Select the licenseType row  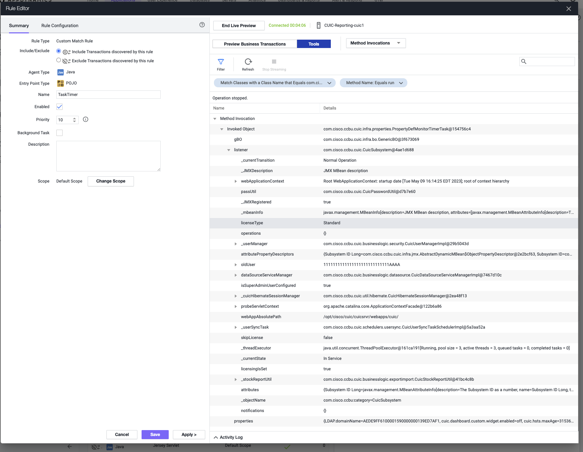coord(394,223)
